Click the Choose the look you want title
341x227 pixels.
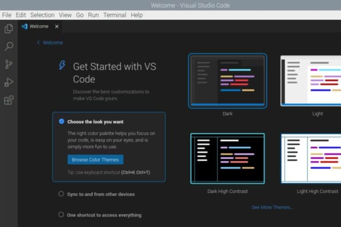[x=95, y=121]
